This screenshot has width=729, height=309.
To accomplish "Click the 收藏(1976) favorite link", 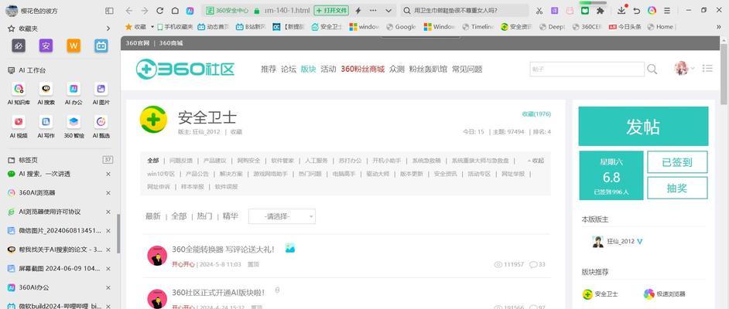I will (536, 114).
